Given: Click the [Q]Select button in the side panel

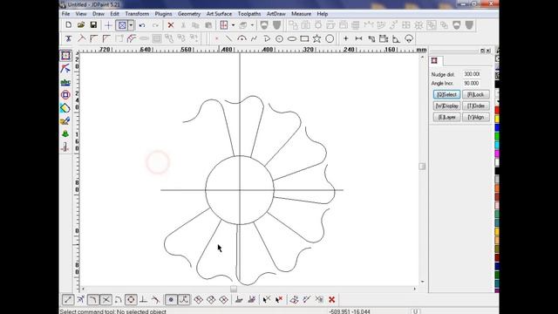Looking at the screenshot, I should tap(446, 94).
